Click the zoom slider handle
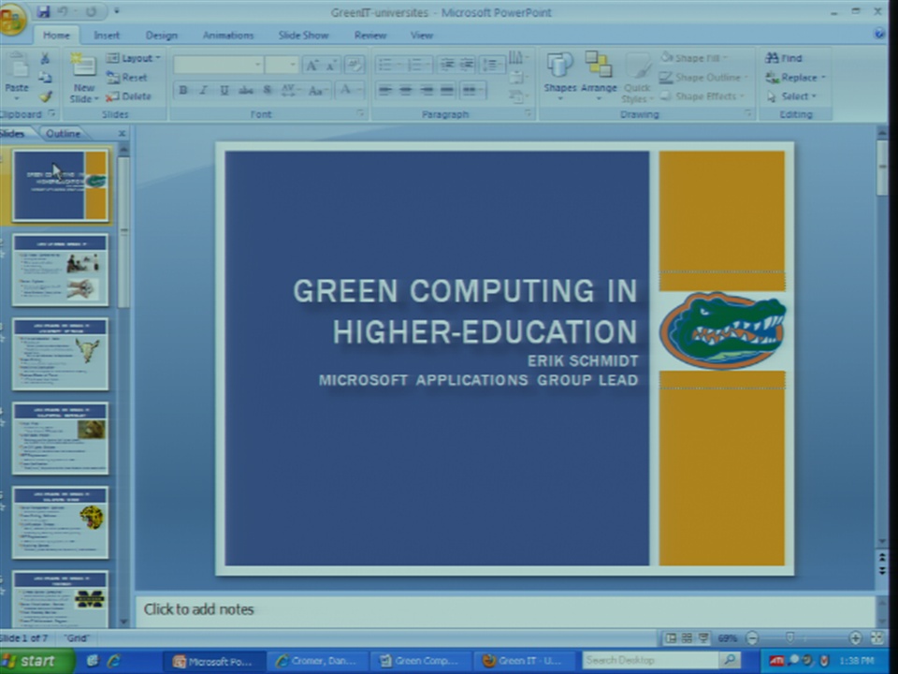 (x=789, y=637)
